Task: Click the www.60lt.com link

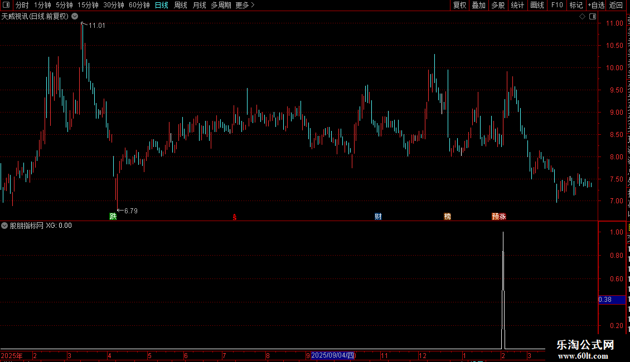Action: coord(583,356)
